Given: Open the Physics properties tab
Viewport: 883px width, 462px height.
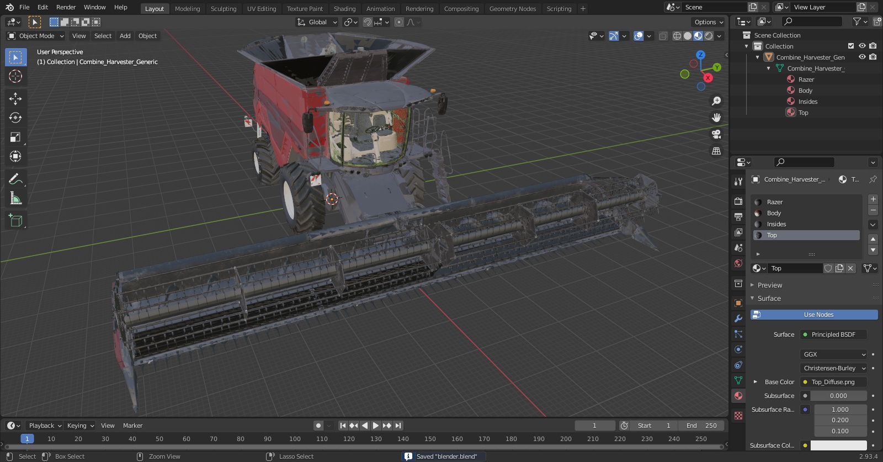Looking at the screenshot, I should click(x=738, y=349).
